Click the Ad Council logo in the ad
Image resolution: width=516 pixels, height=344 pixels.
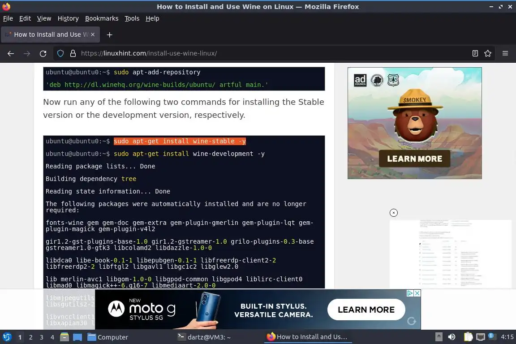point(360,80)
